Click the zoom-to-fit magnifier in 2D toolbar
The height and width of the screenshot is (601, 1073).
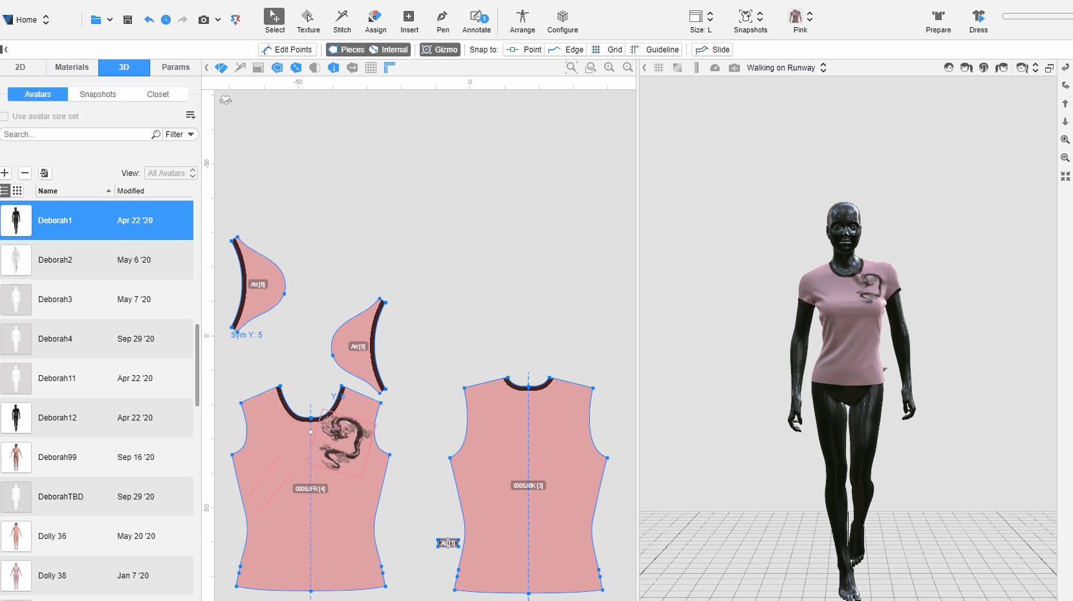coord(571,67)
